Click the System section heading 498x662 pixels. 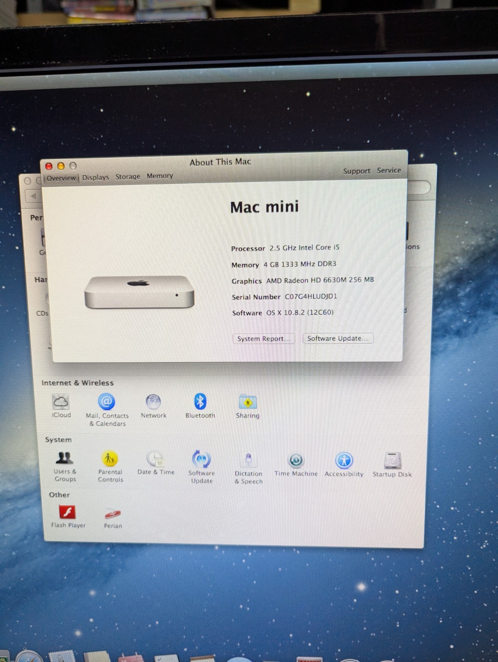(58, 439)
